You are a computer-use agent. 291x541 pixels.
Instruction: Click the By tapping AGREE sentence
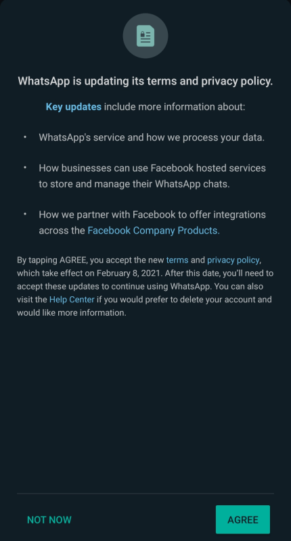145,286
